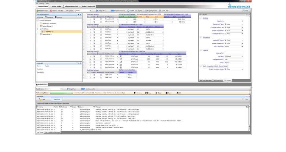This screenshot has width=286, height=152.
Task: Toggle the Continue on Limit Fail checkbox
Action: [226, 27]
